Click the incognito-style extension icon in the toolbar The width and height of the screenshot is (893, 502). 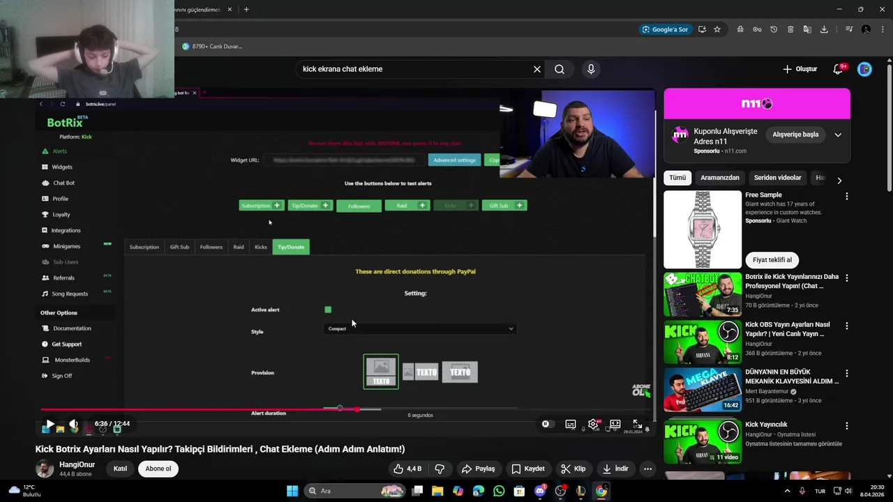(740, 29)
